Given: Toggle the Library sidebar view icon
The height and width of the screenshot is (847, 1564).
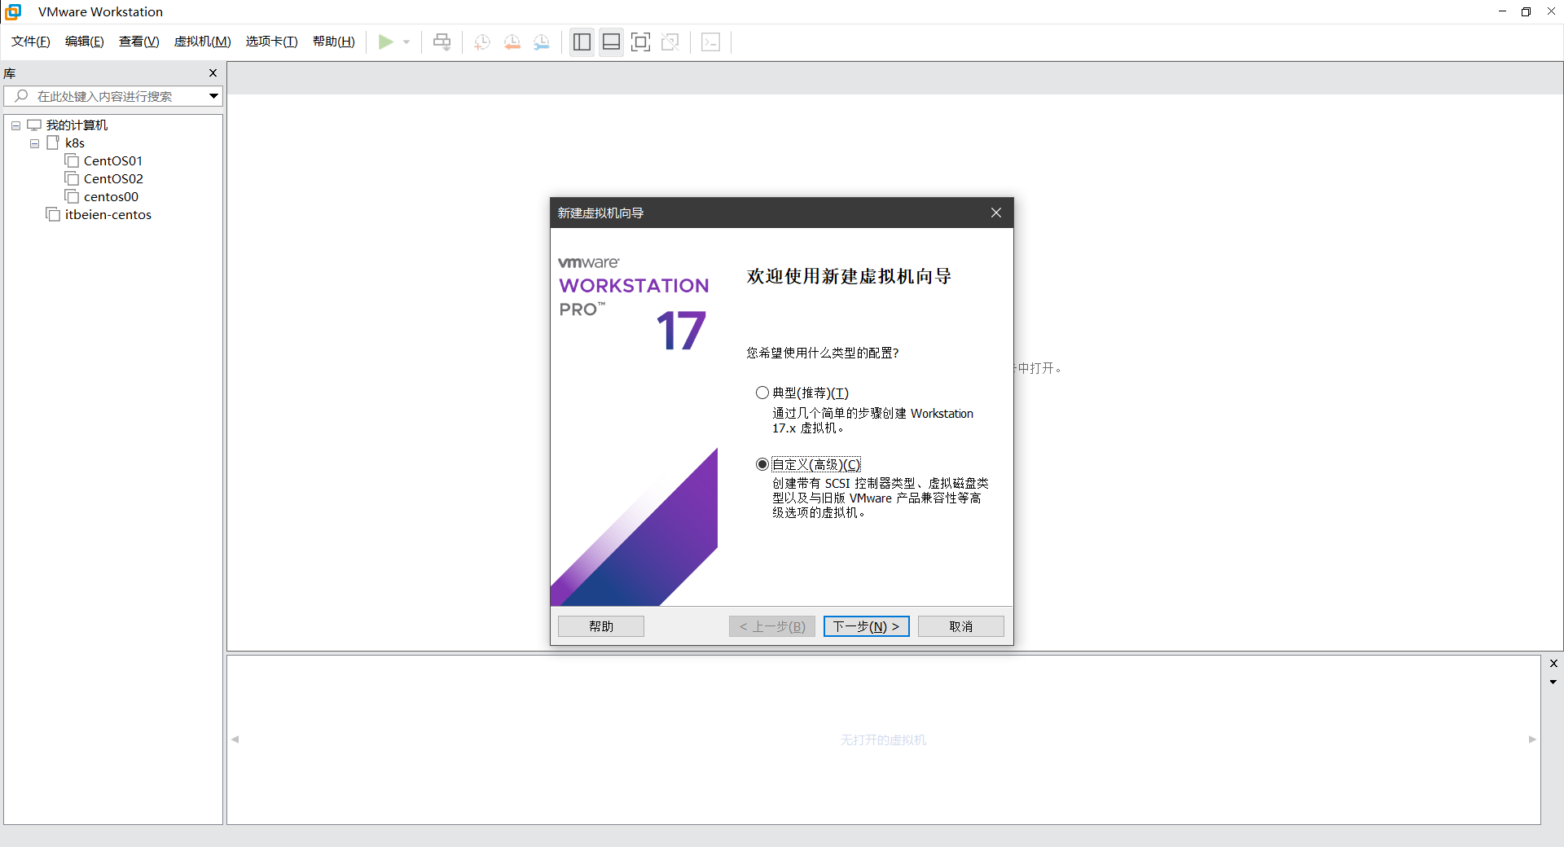Looking at the screenshot, I should pos(582,42).
